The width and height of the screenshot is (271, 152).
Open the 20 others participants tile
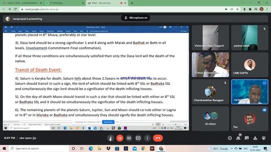[210, 119]
